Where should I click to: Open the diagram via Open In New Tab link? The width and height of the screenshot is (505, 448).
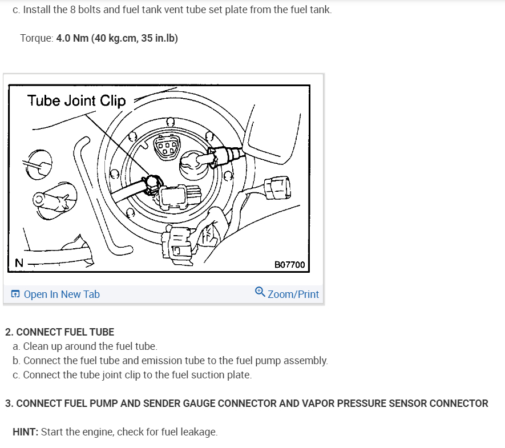pos(62,294)
